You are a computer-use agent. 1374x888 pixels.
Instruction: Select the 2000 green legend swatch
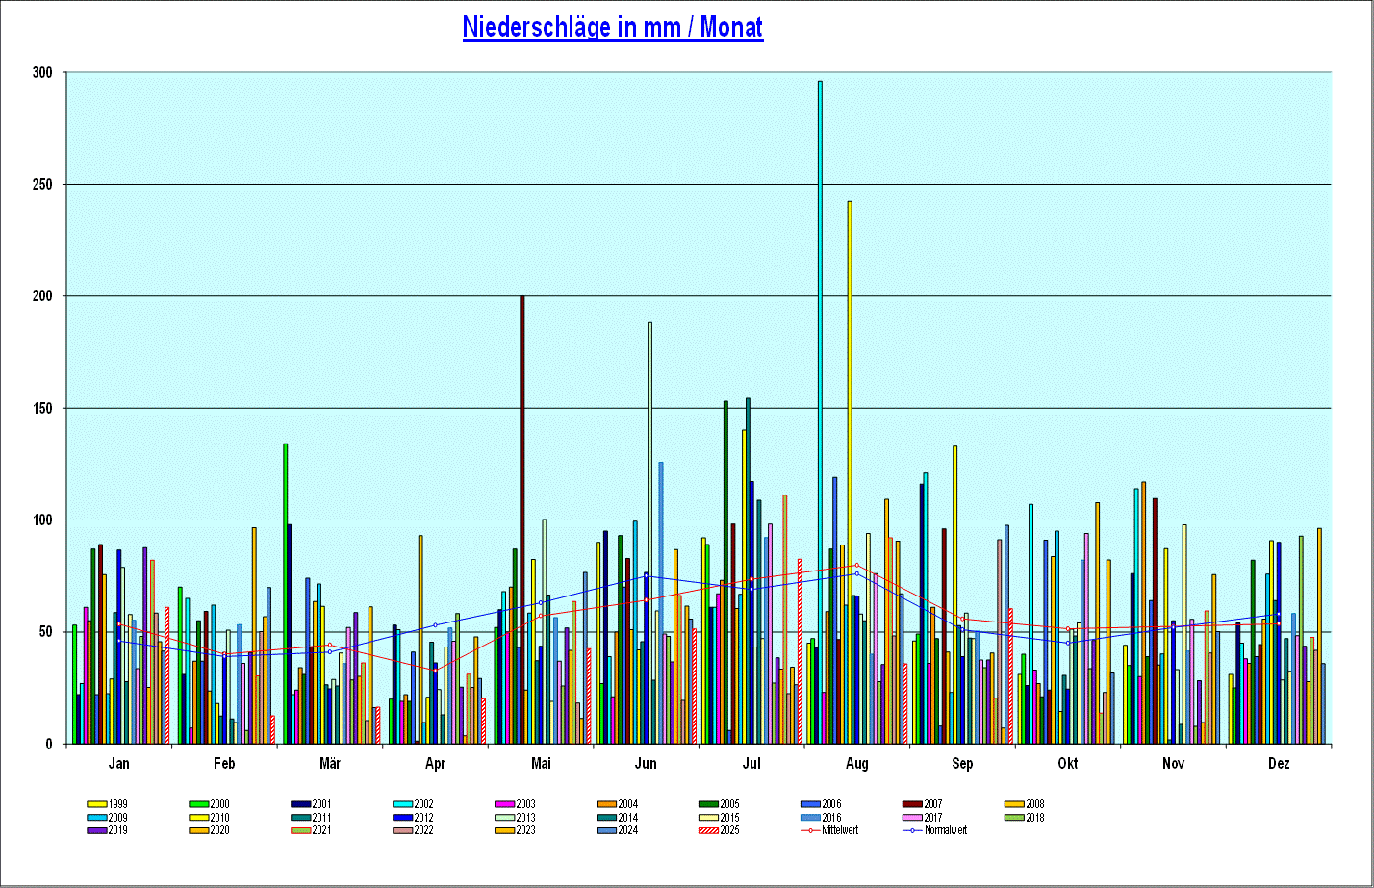199,804
